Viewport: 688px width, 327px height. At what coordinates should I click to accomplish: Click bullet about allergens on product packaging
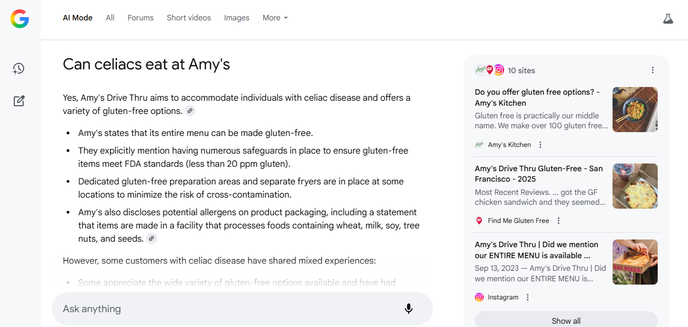coord(248,225)
